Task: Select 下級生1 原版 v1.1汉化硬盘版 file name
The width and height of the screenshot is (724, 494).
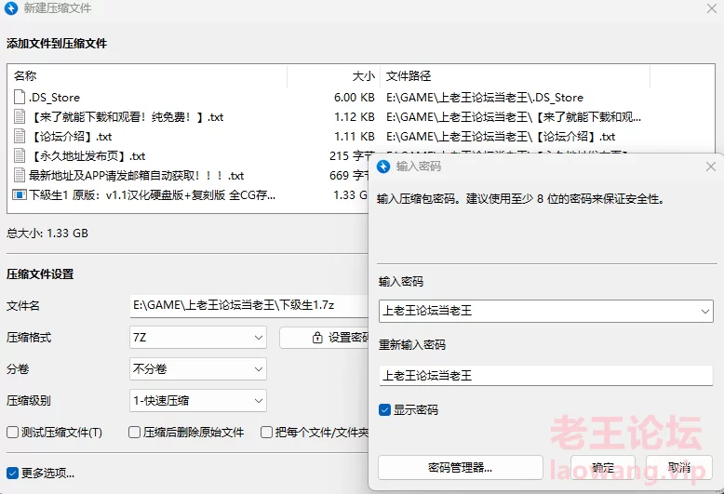Action: (x=153, y=195)
